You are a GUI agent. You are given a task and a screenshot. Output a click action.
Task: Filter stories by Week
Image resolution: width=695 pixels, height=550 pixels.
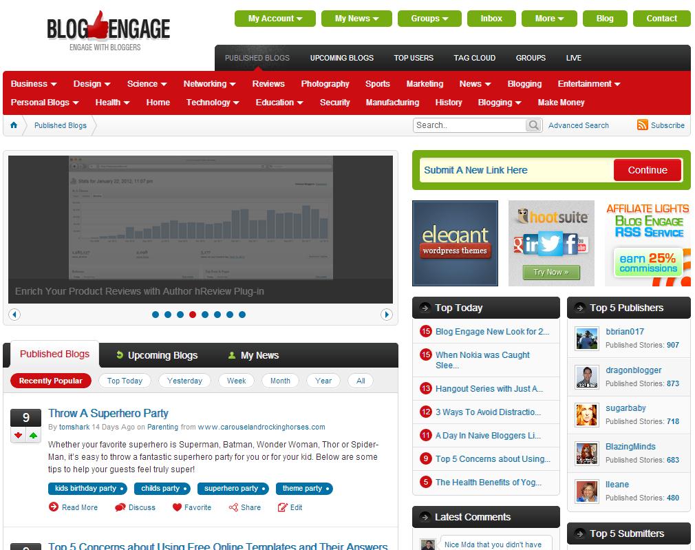coord(236,381)
